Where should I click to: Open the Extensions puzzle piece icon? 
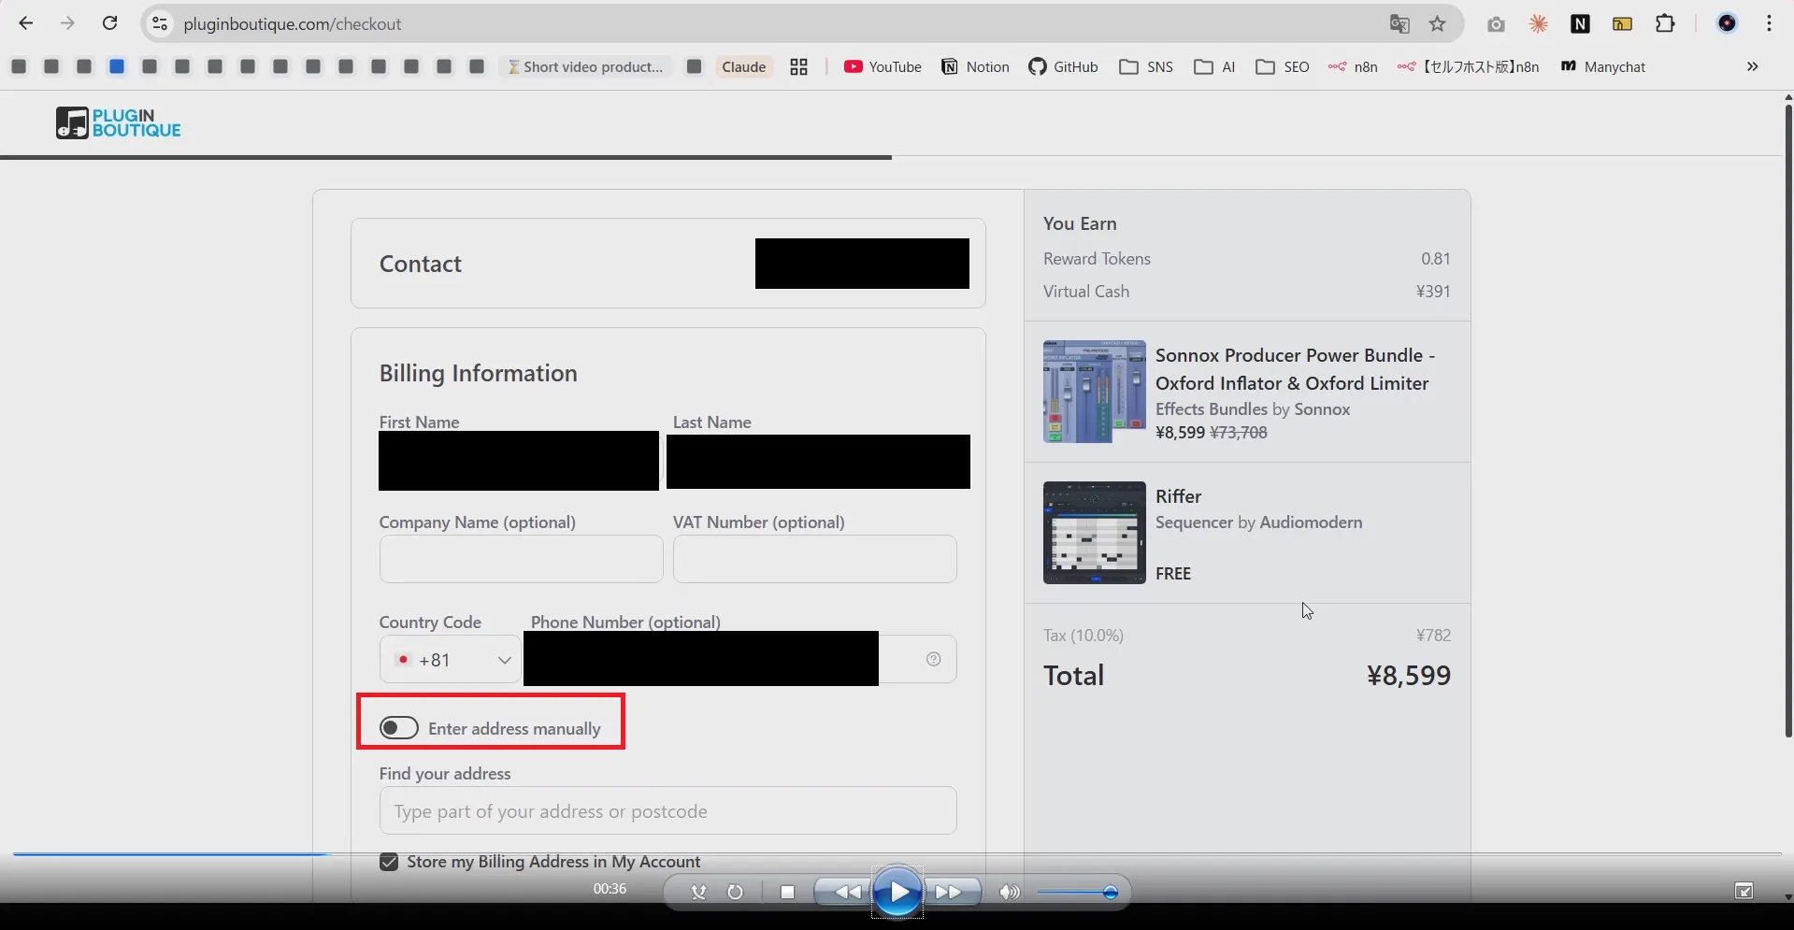pos(1666,23)
